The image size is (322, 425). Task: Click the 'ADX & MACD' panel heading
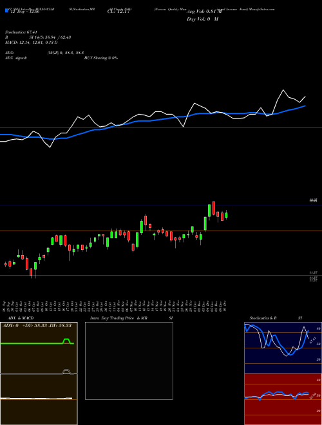coord(21,318)
